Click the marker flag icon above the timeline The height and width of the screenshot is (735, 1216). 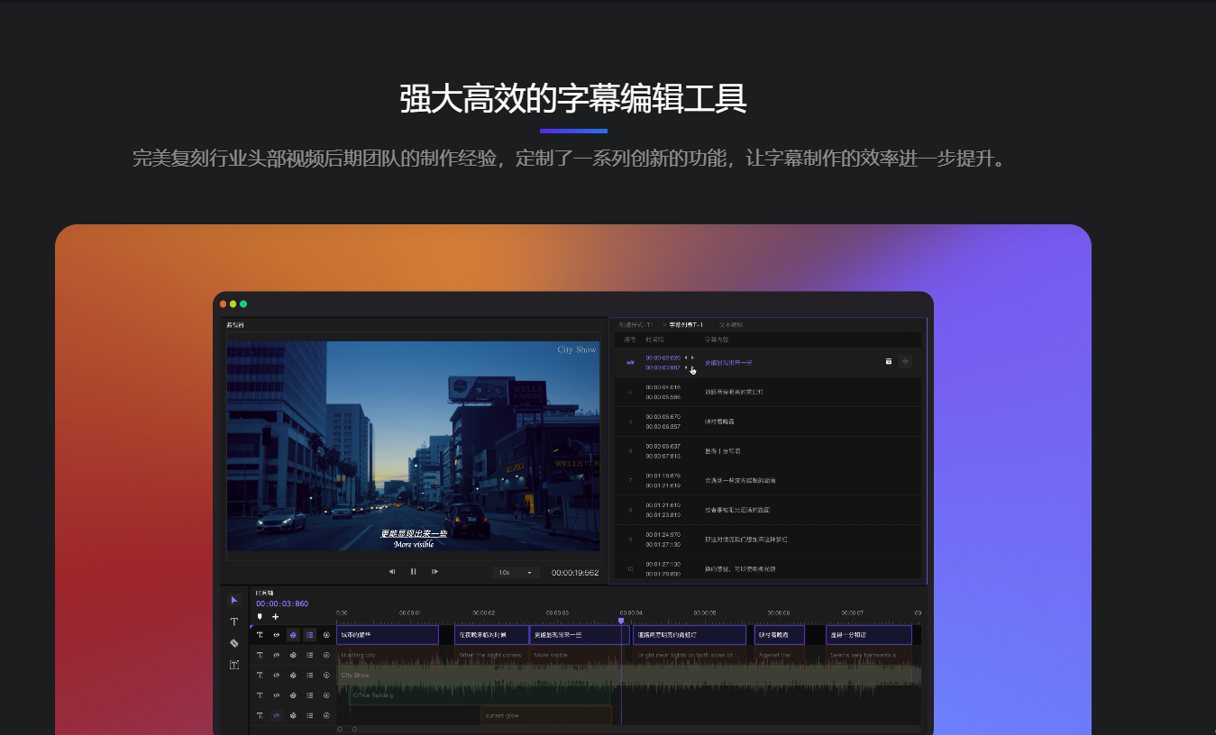[261, 617]
